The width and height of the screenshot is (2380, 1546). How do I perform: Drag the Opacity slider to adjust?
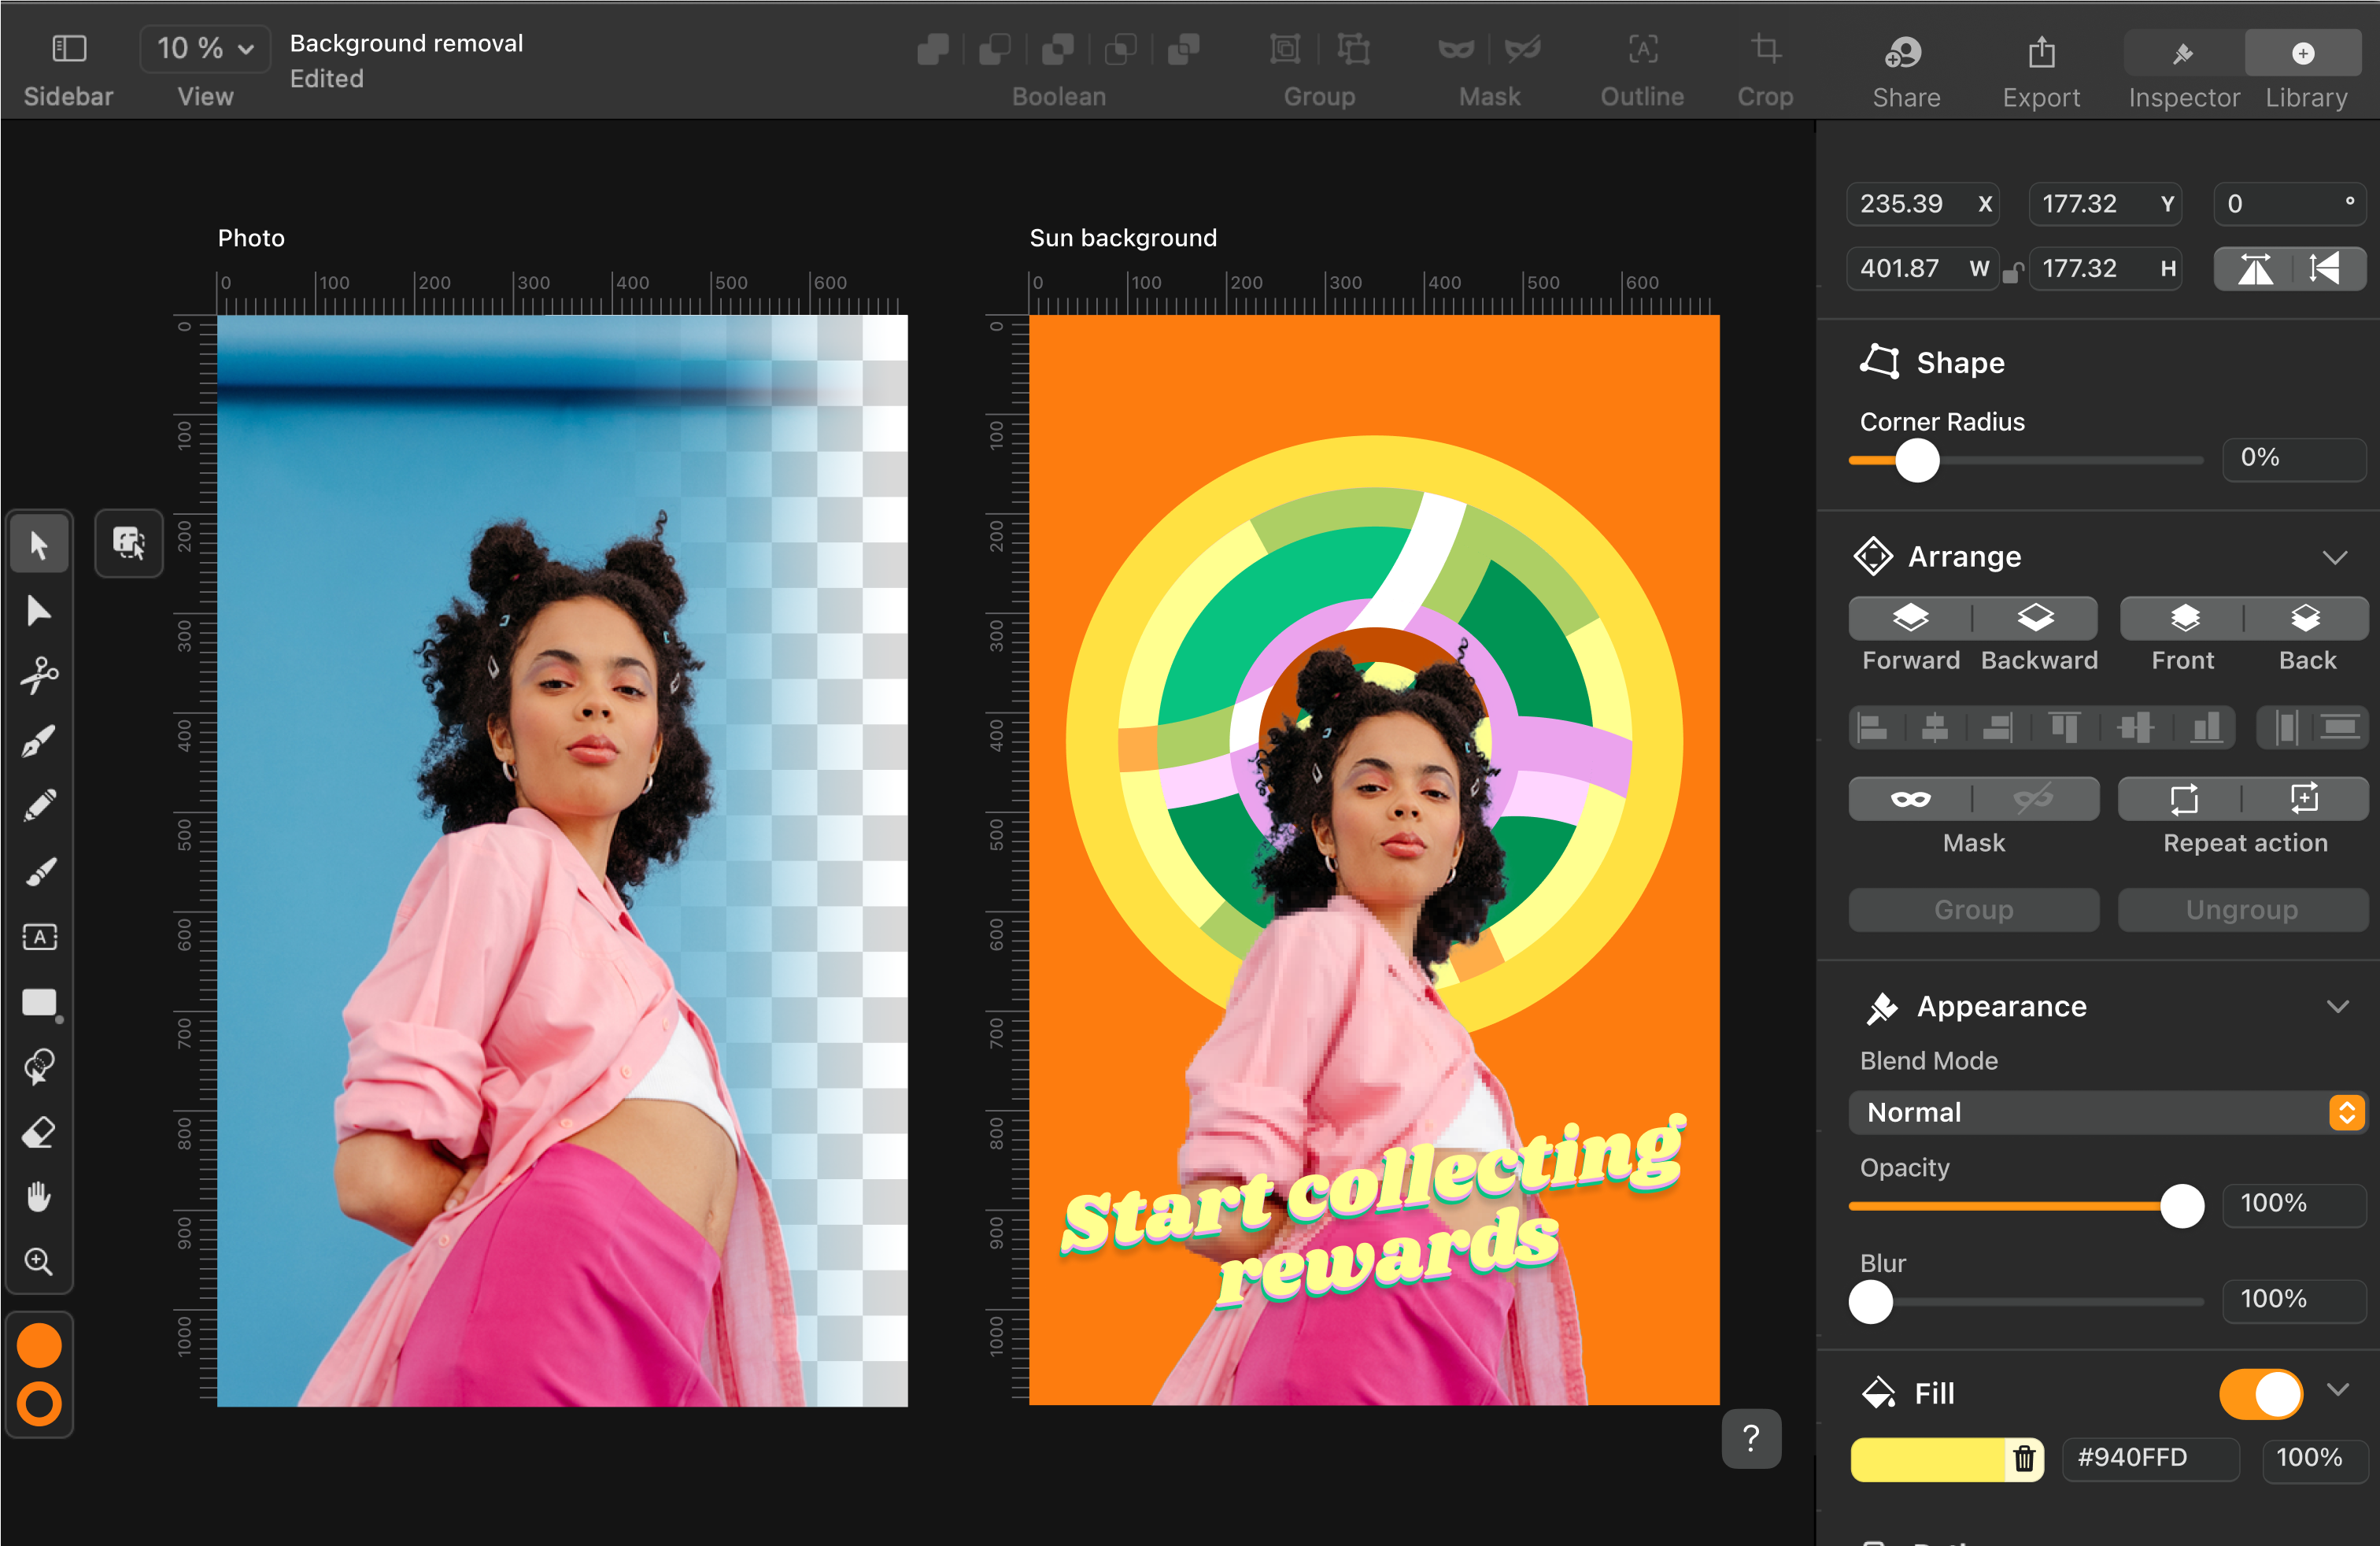tap(2177, 1204)
